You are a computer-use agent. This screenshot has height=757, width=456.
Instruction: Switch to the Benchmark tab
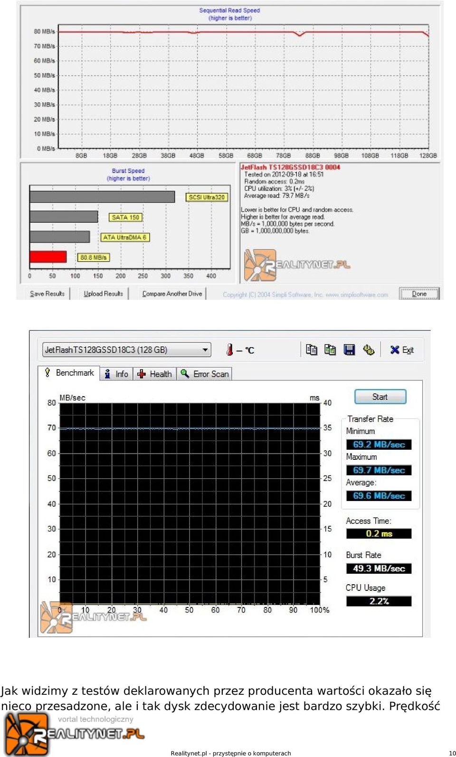pyautogui.click(x=69, y=373)
